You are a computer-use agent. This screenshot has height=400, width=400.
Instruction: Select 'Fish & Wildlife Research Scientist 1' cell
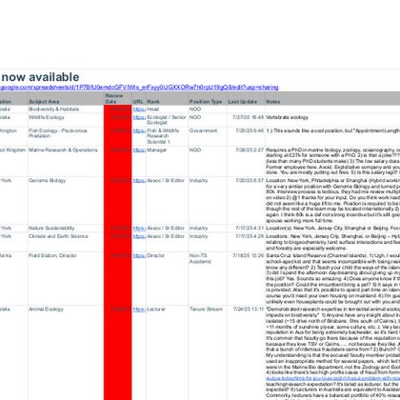click(x=167, y=136)
